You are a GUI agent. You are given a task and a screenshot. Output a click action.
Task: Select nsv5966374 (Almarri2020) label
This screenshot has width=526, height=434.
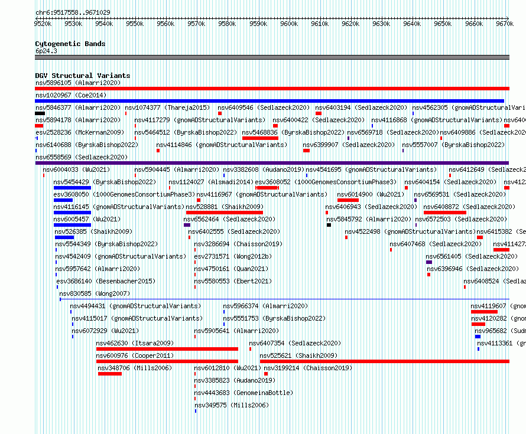pos(265,306)
